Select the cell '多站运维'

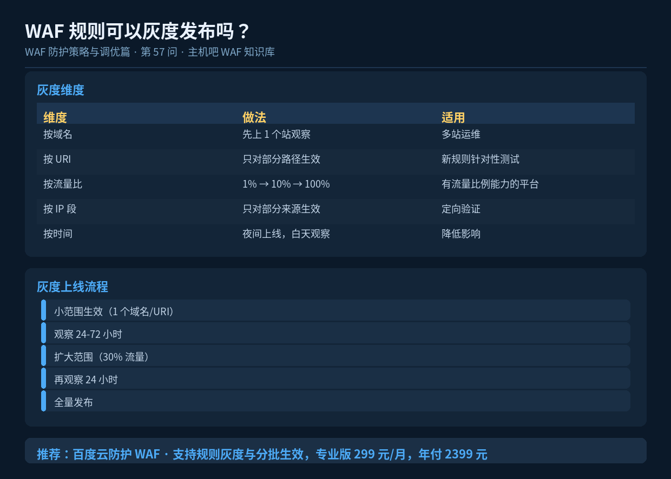click(461, 135)
